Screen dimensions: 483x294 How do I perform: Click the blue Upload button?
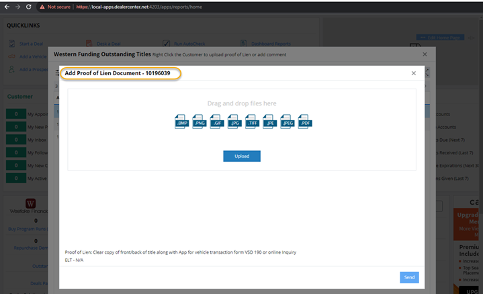pyautogui.click(x=242, y=156)
